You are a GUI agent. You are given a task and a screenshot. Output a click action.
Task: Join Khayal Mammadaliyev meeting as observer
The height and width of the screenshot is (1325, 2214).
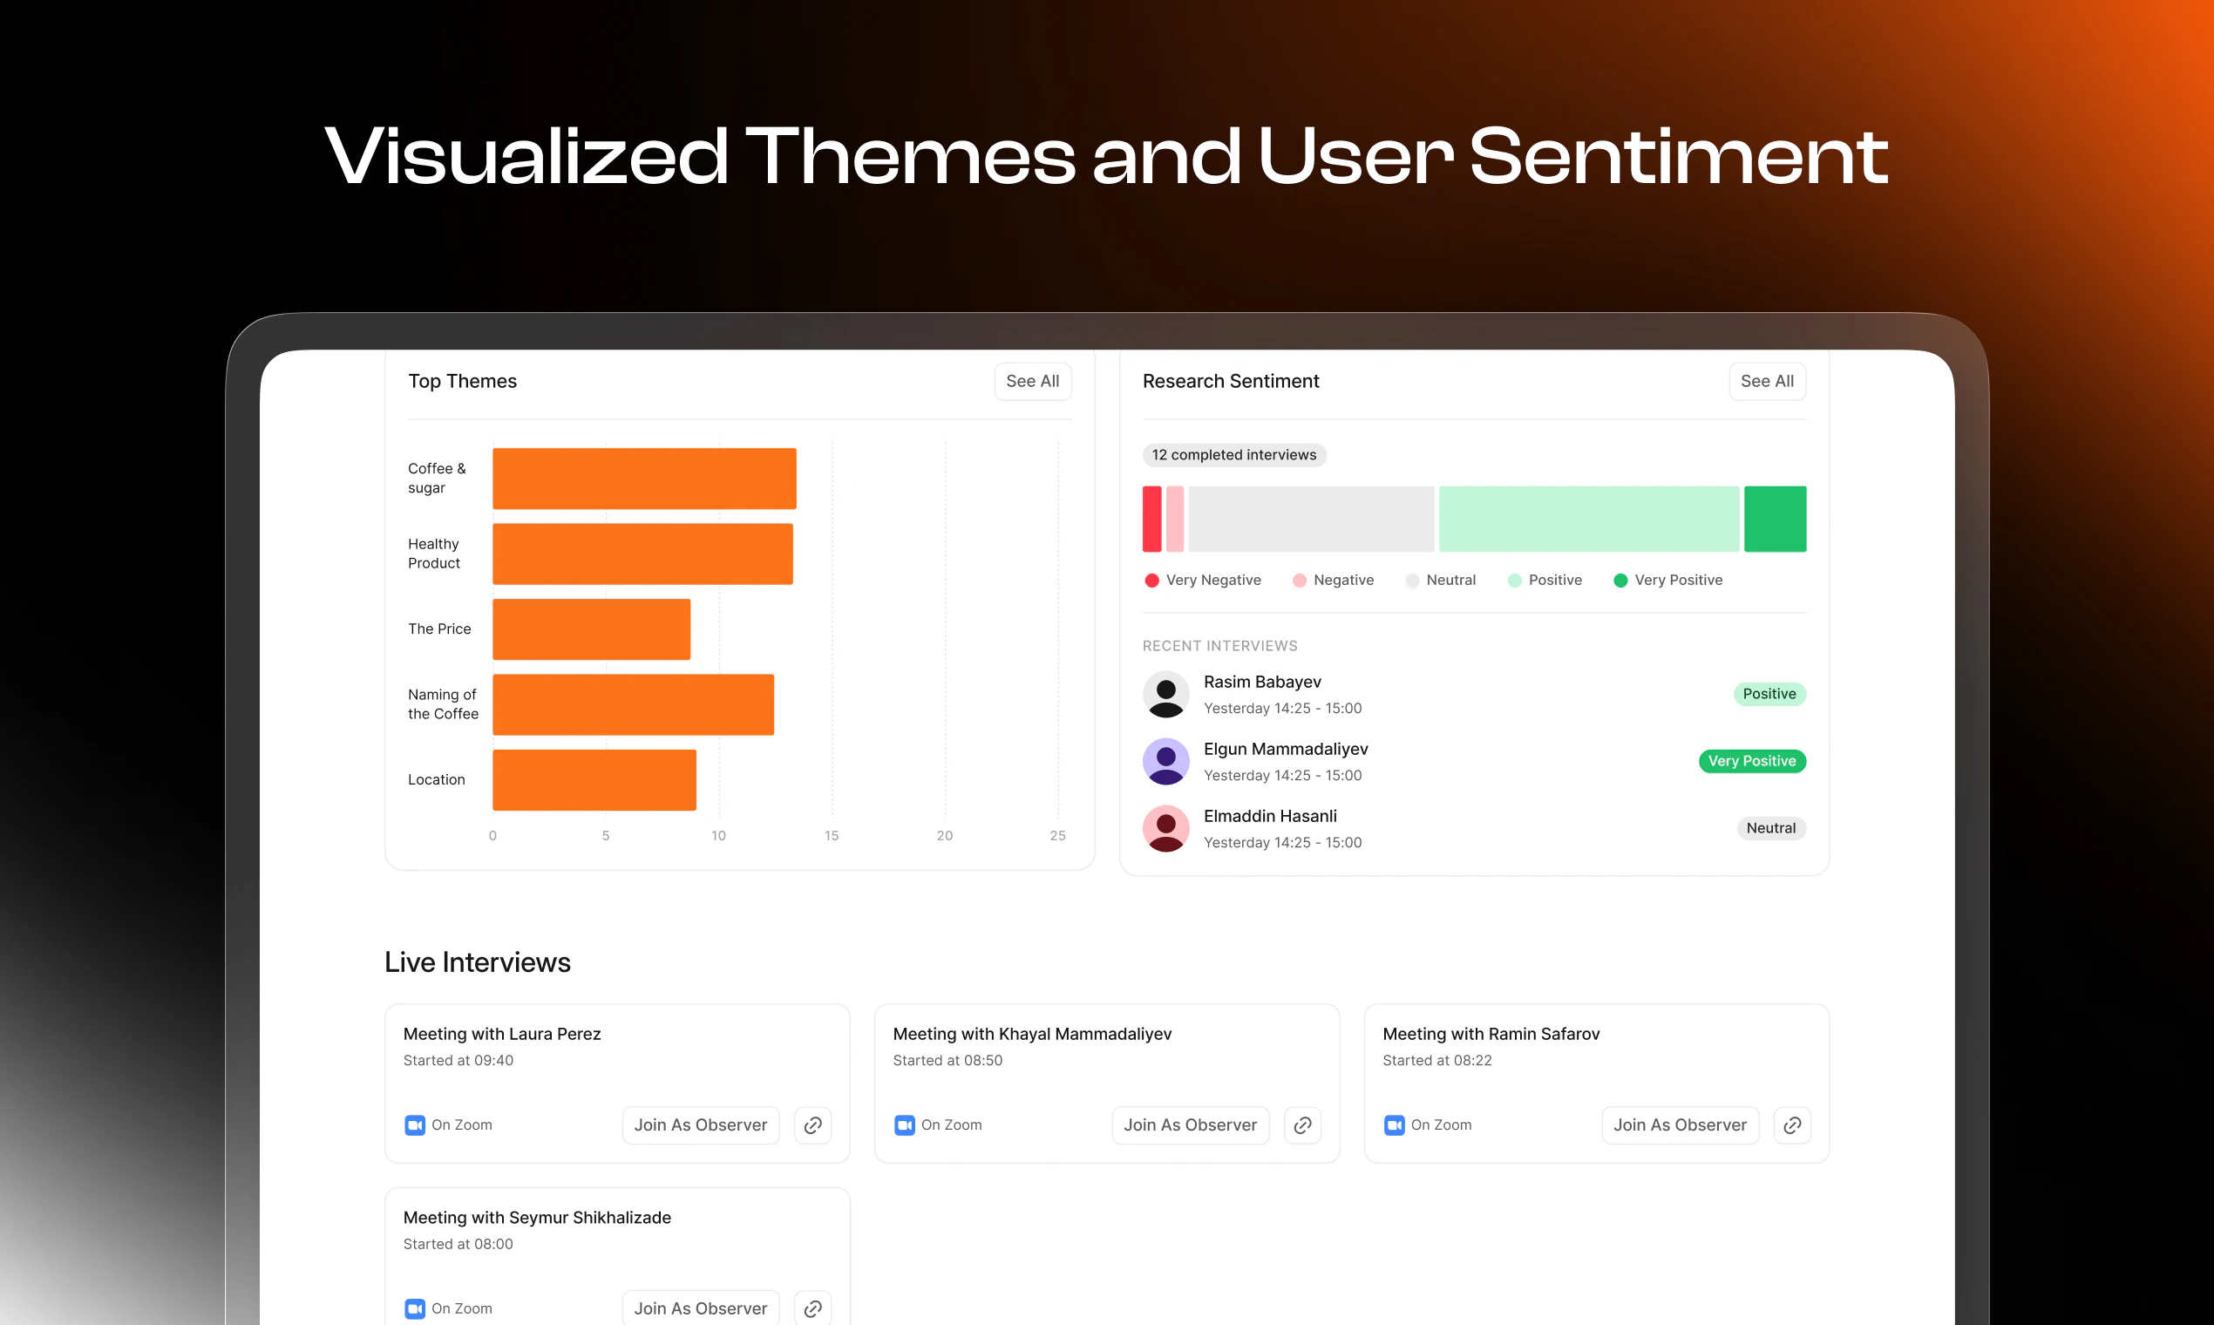1190,1125
